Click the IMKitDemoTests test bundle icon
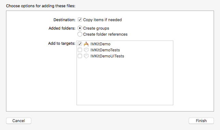This screenshot has height=130, width=220. (86, 50)
